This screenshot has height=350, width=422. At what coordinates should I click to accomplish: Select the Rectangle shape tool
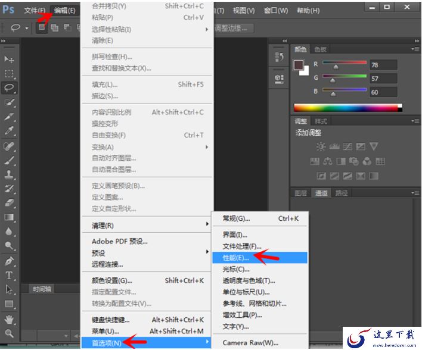click(9, 304)
